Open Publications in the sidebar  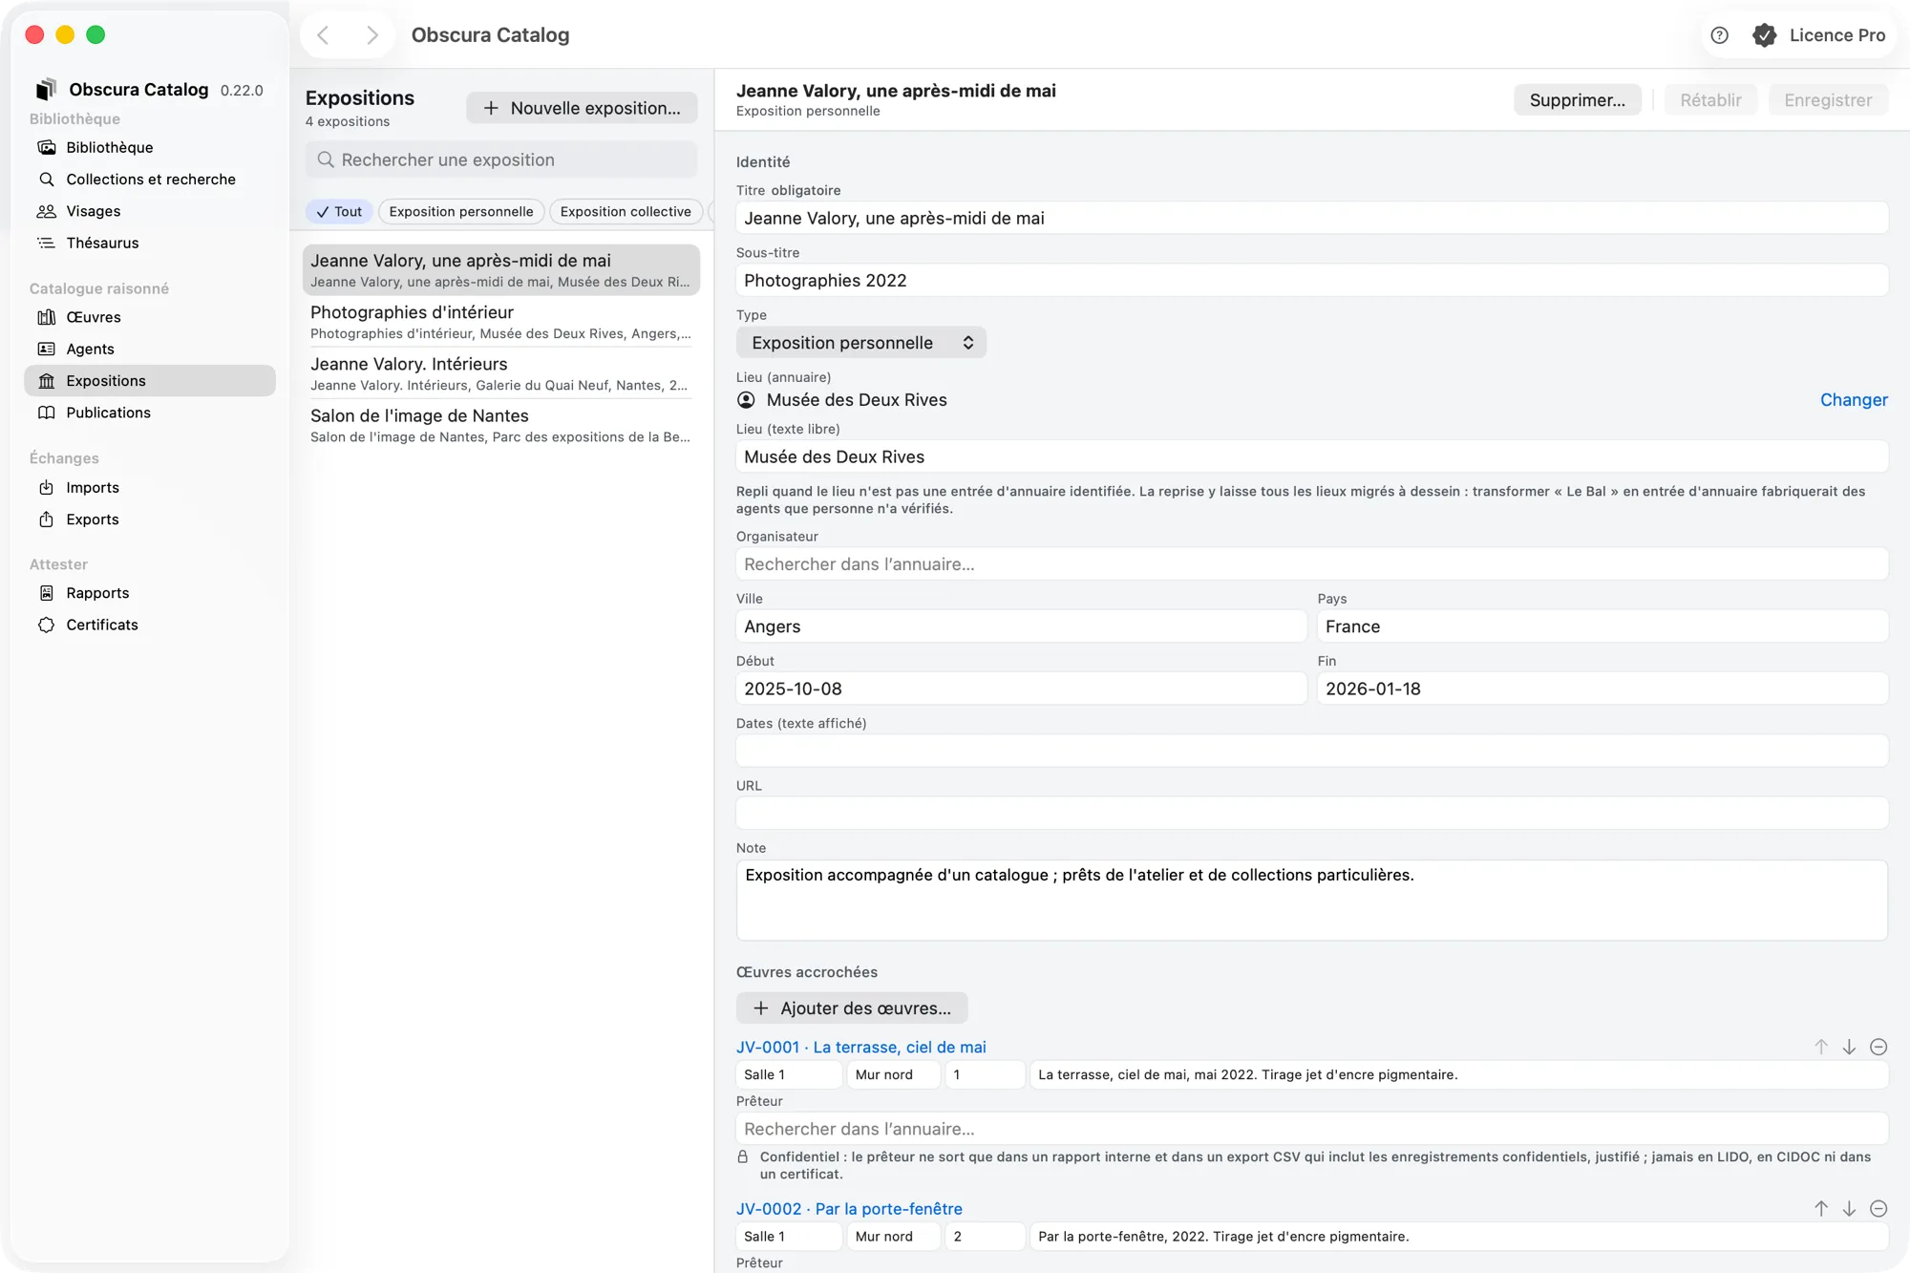pyautogui.click(x=150, y=413)
